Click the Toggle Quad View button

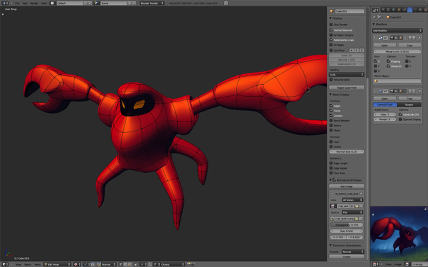point(346,87)
